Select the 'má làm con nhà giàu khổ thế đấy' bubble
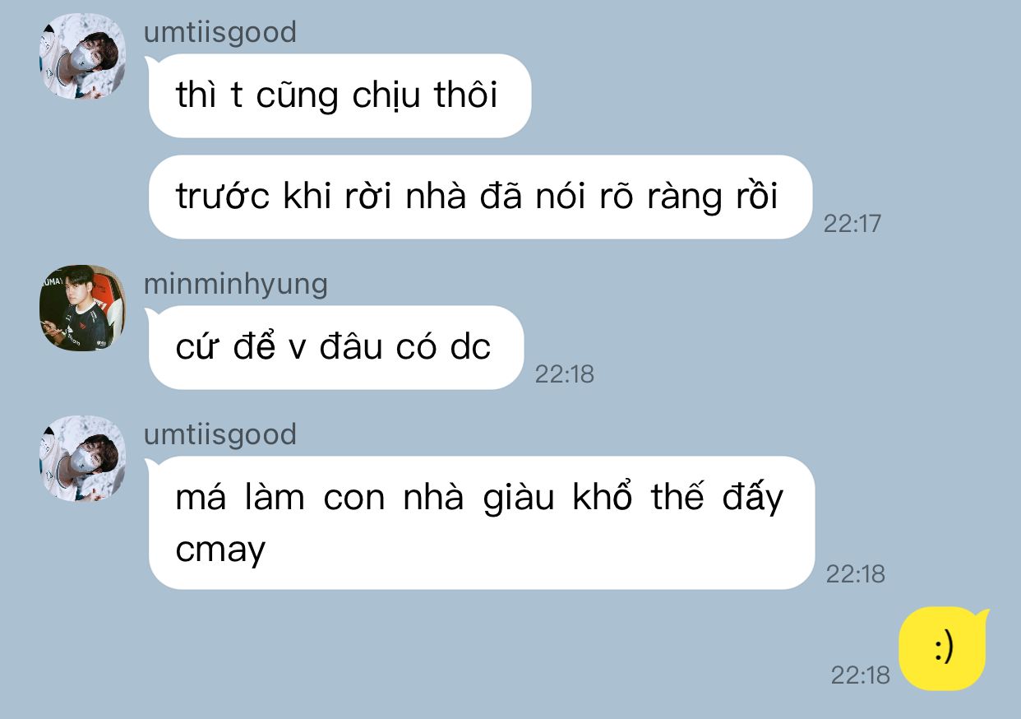Screen dimensions: 1021x719 click(x=481, y=522)
